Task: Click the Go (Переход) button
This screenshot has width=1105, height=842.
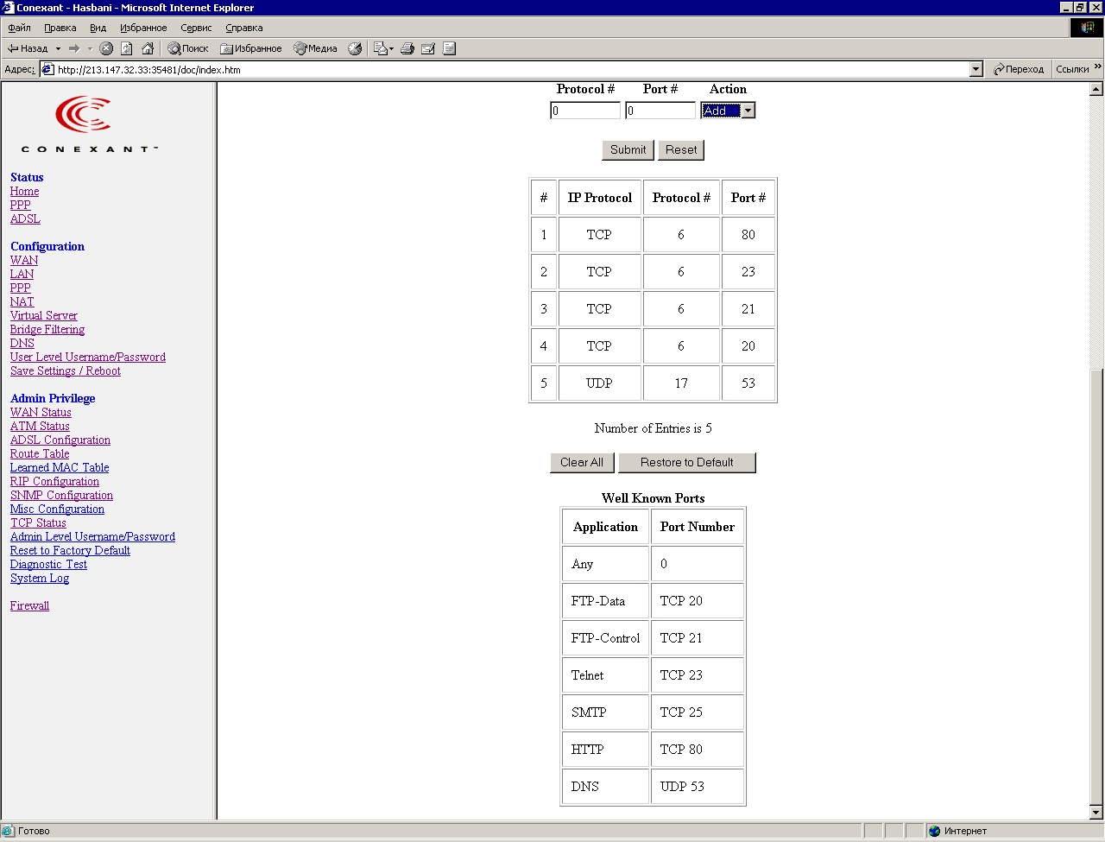Action: coord(1019,69)
